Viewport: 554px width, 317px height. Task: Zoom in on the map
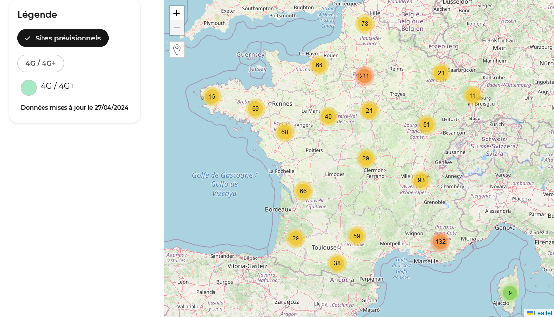click(177, 13)
